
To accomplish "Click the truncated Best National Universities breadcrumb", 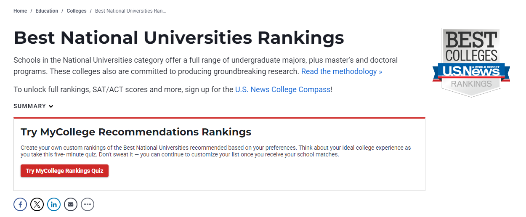I will pos(130,11).
